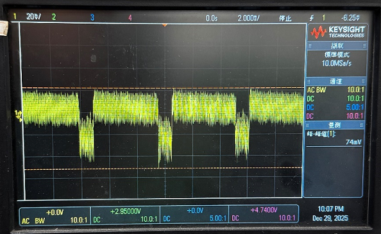Select channel 1 indicator in top bar
The image size is (381, 234).
(x=15, y=17)
